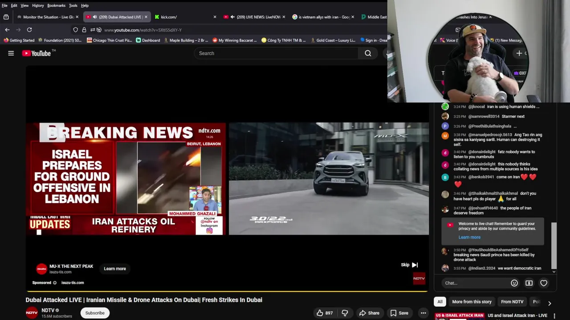Click the YouTube Search field
The image size is (570, 320).
pos(276,53)
